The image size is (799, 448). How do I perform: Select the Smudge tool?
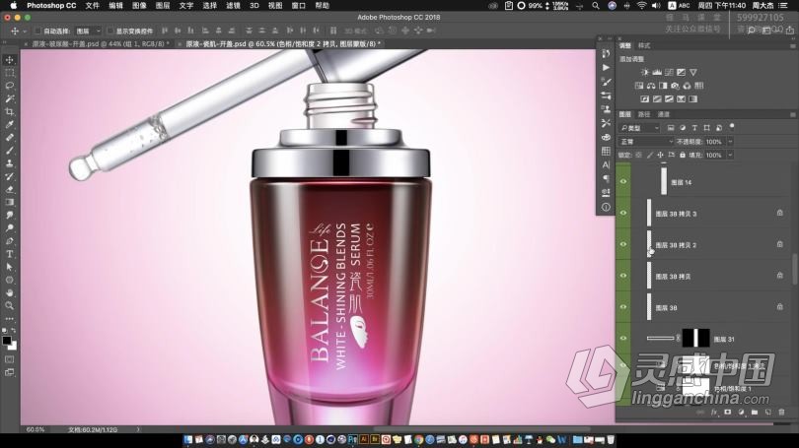[x=9, y=215]
